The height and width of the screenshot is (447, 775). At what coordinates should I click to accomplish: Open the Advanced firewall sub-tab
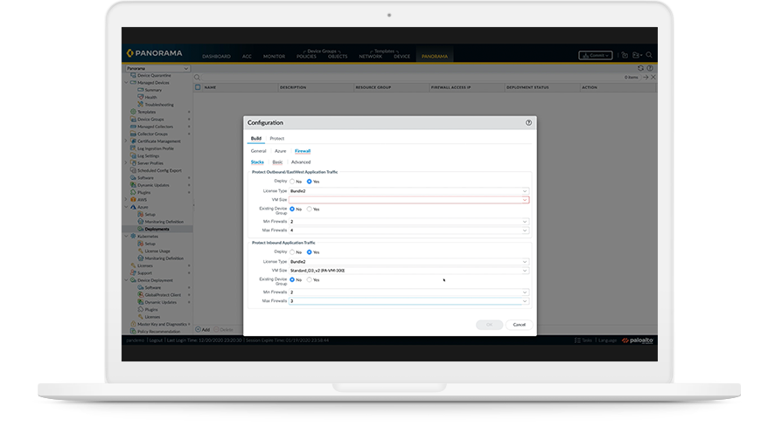pyautogui.click(x=301, y=162)
